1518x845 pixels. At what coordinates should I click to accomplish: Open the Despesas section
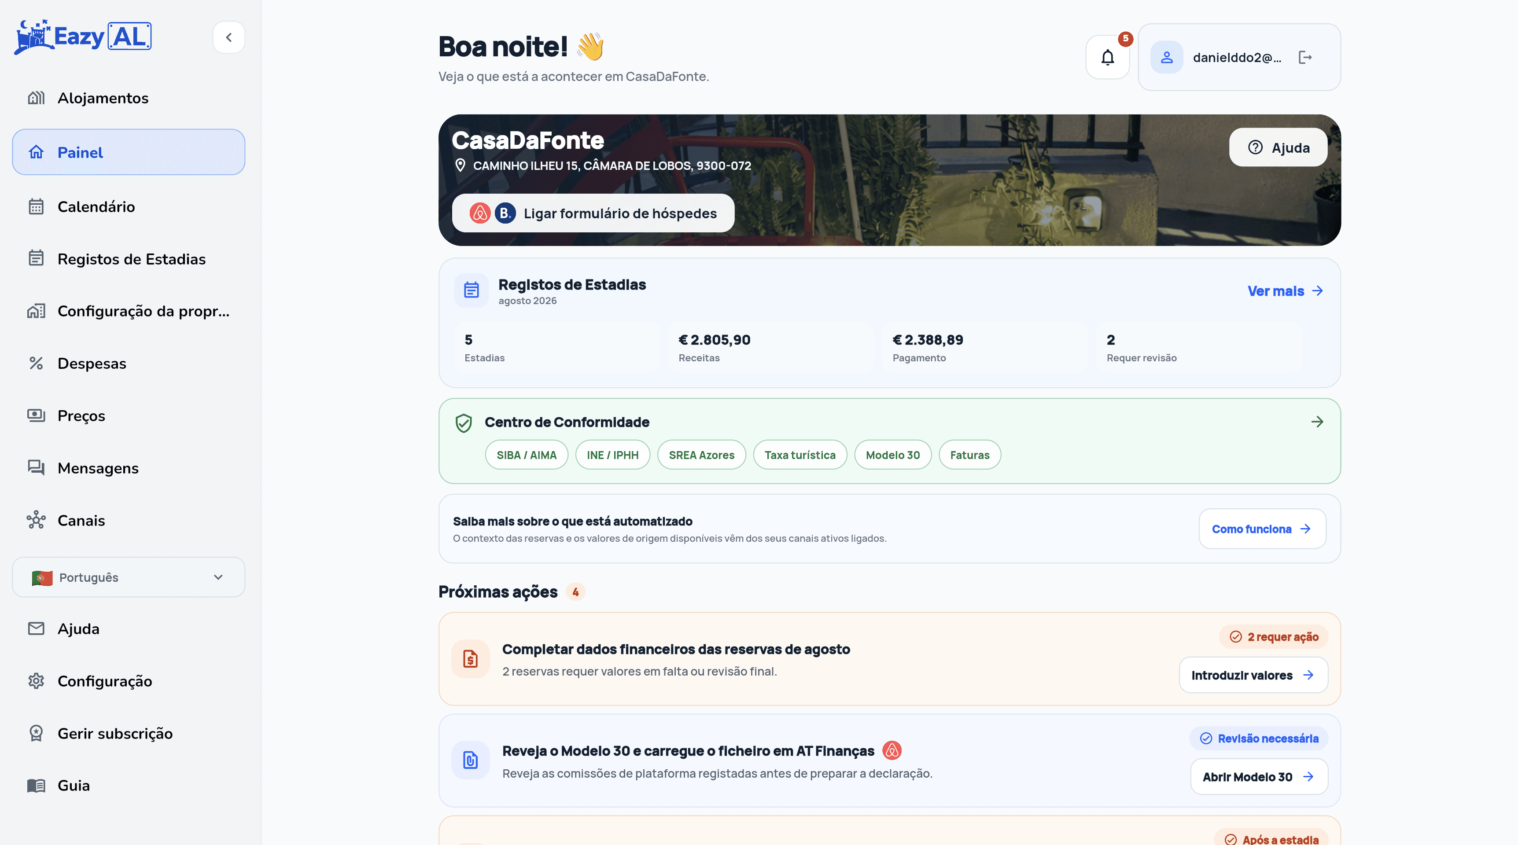pos(129,364)
